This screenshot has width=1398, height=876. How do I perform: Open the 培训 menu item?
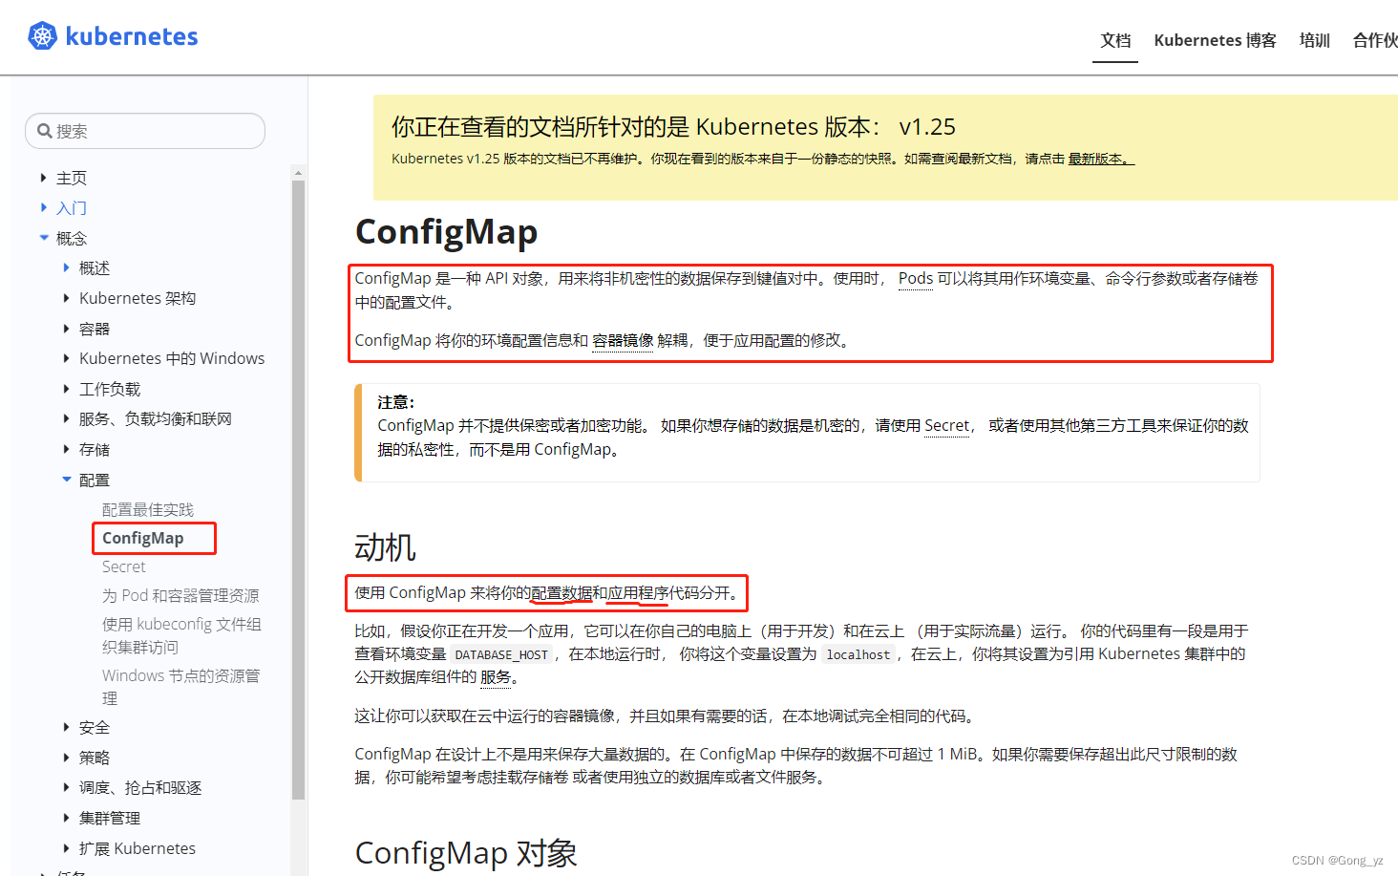[x=1314, y=40]
